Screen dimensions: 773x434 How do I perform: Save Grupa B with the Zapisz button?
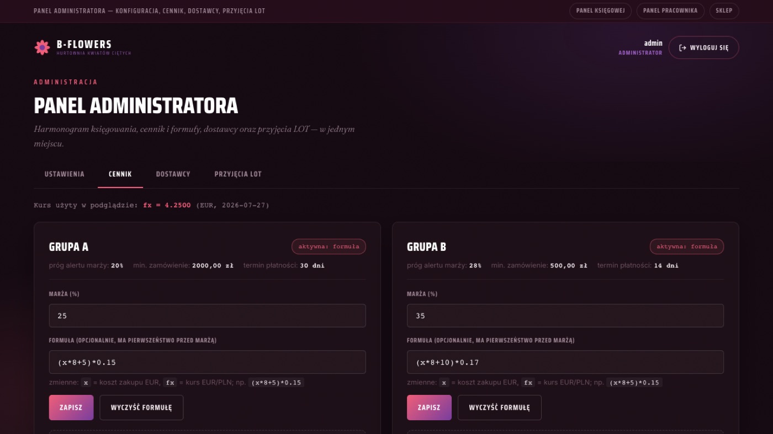pos(429,408)
